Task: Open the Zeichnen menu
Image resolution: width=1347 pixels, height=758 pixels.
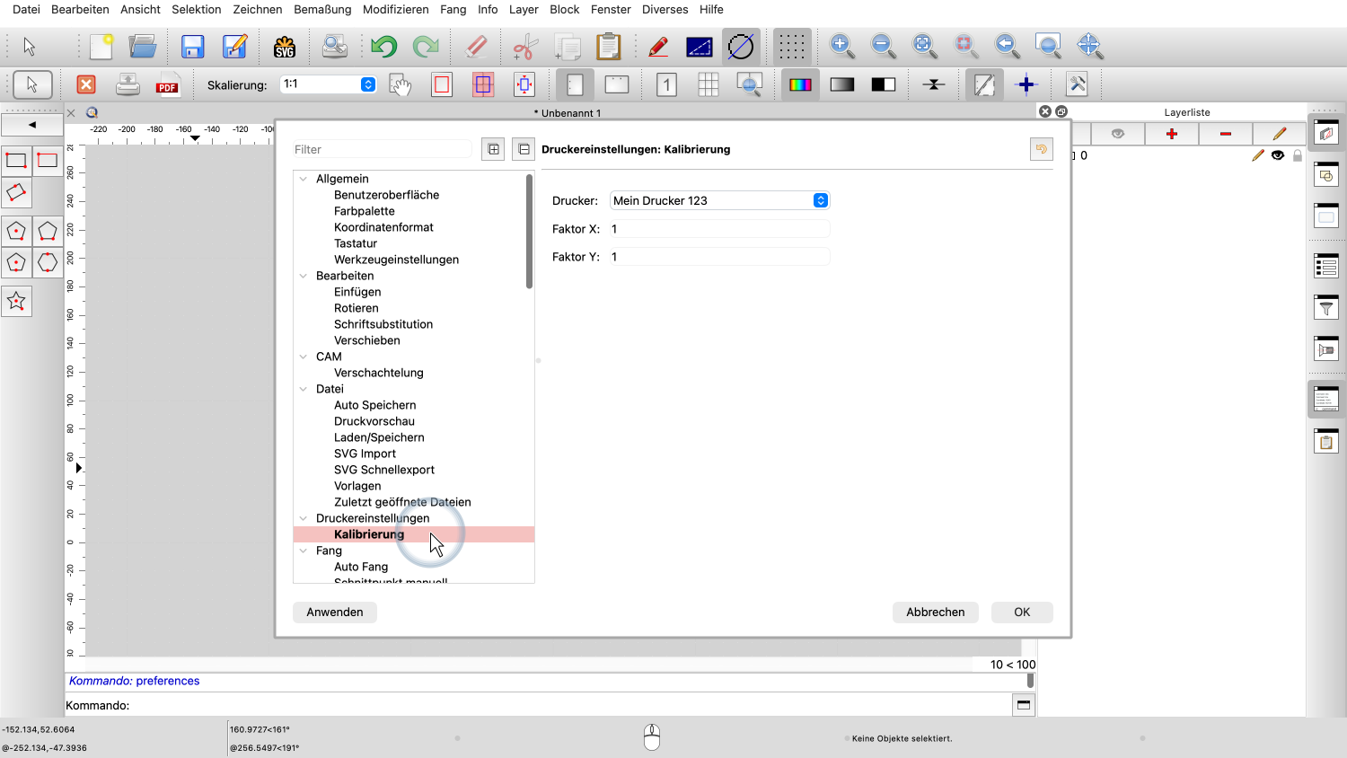Action: [x=257, y=9]
